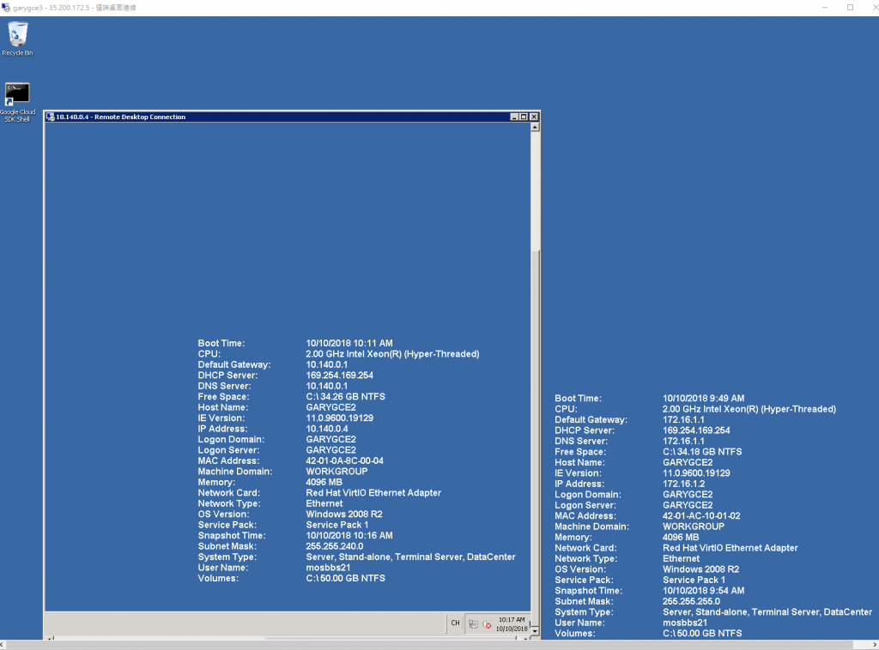Click the left arrow of the inner window's horizontal scrollbar
Viewport: 879px width, 650px height.
(50, 638)
